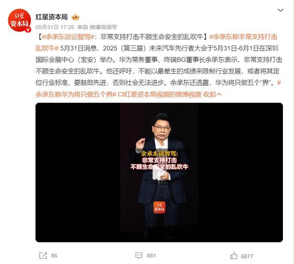Open hashtag #余承东谈论智驾#

point(68,37)
